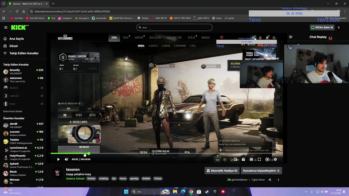
Task: Select the Turkish tag
Action: pos(91,179)
